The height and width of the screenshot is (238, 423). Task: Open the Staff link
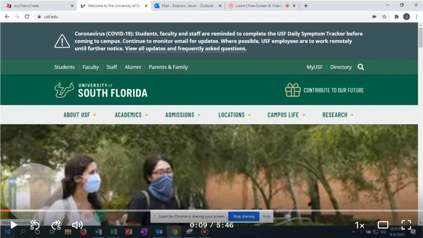pyautogui.click(x=112, y=67)
